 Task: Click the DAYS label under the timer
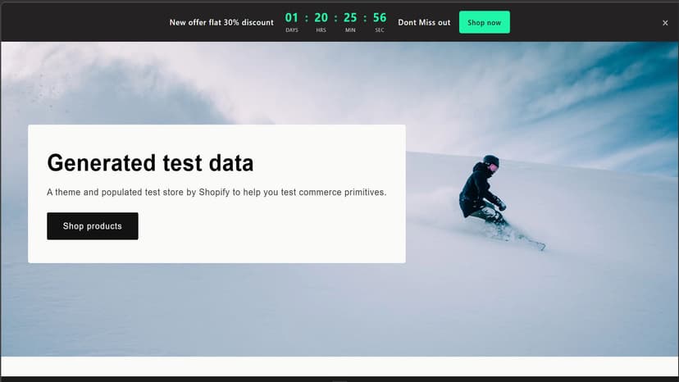point(292,30)
